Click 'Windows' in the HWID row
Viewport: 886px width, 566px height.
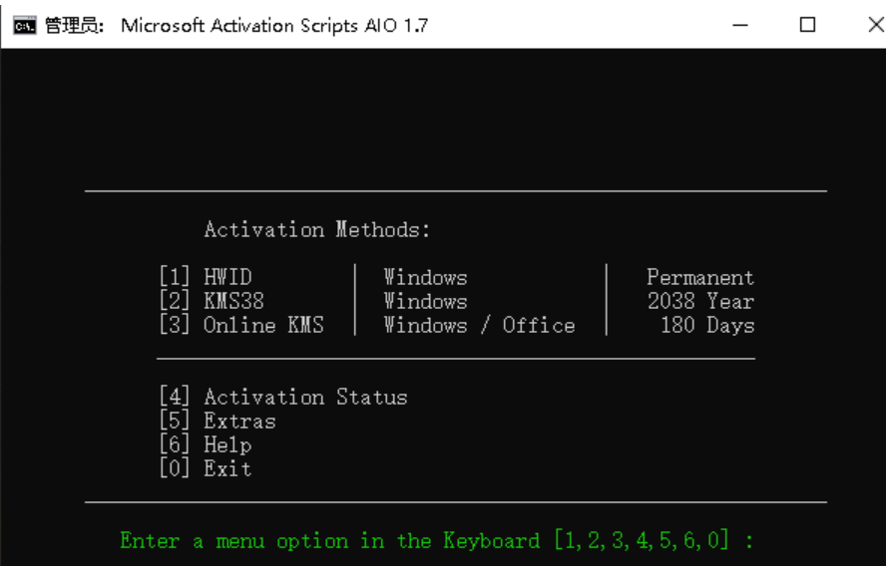[425, 278]
